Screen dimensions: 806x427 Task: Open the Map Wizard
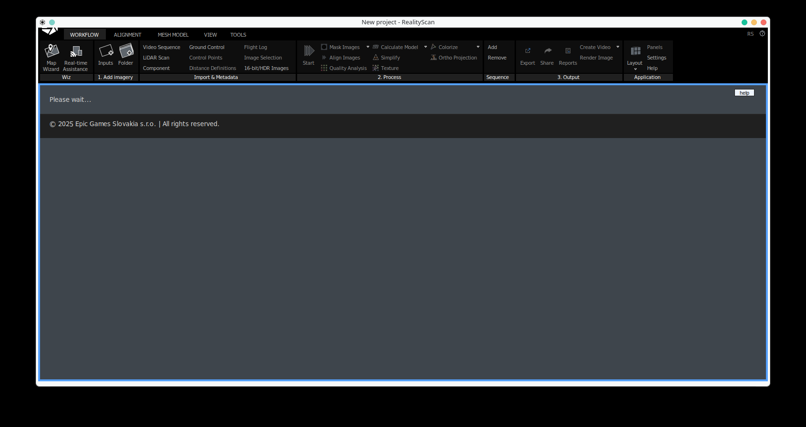pyautogui.click(x=51, y=58)
